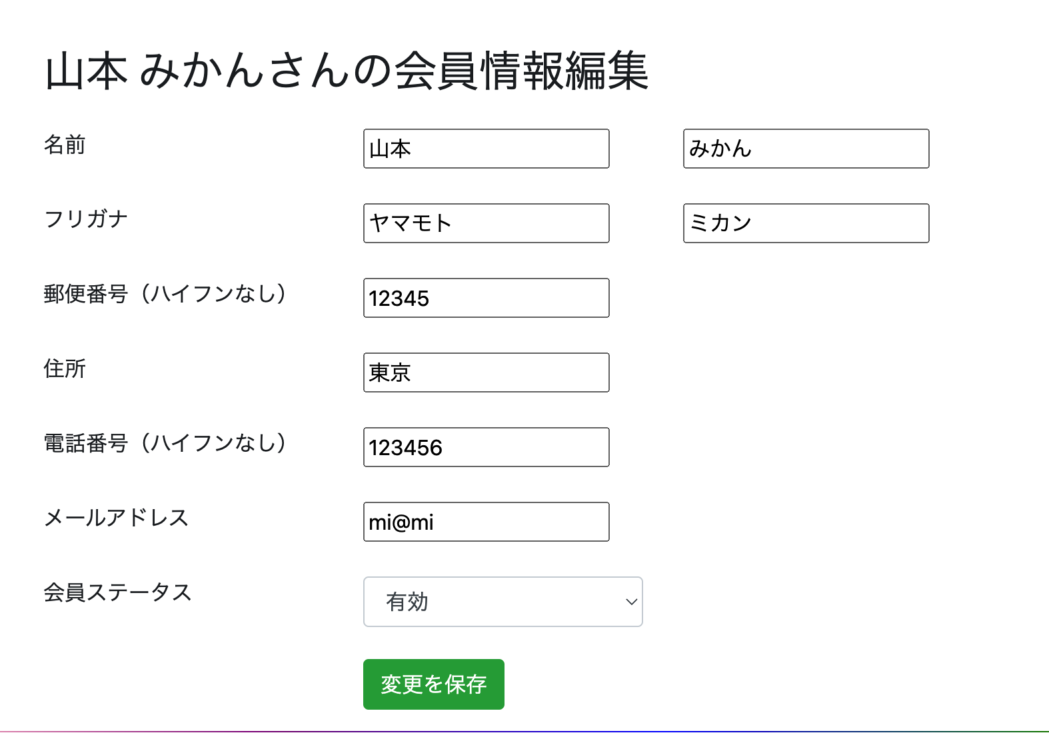Viewport: 1049px width, 753px height.
Task: Click the chevron arrow on the status dropdown
Action: (631, 602)
